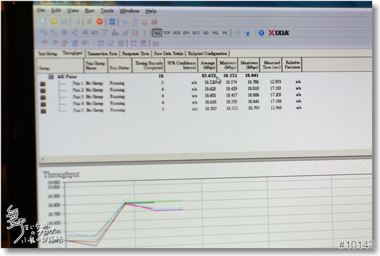Click the Group column header
The image size is (380, 256).
[x=60, y=65]
